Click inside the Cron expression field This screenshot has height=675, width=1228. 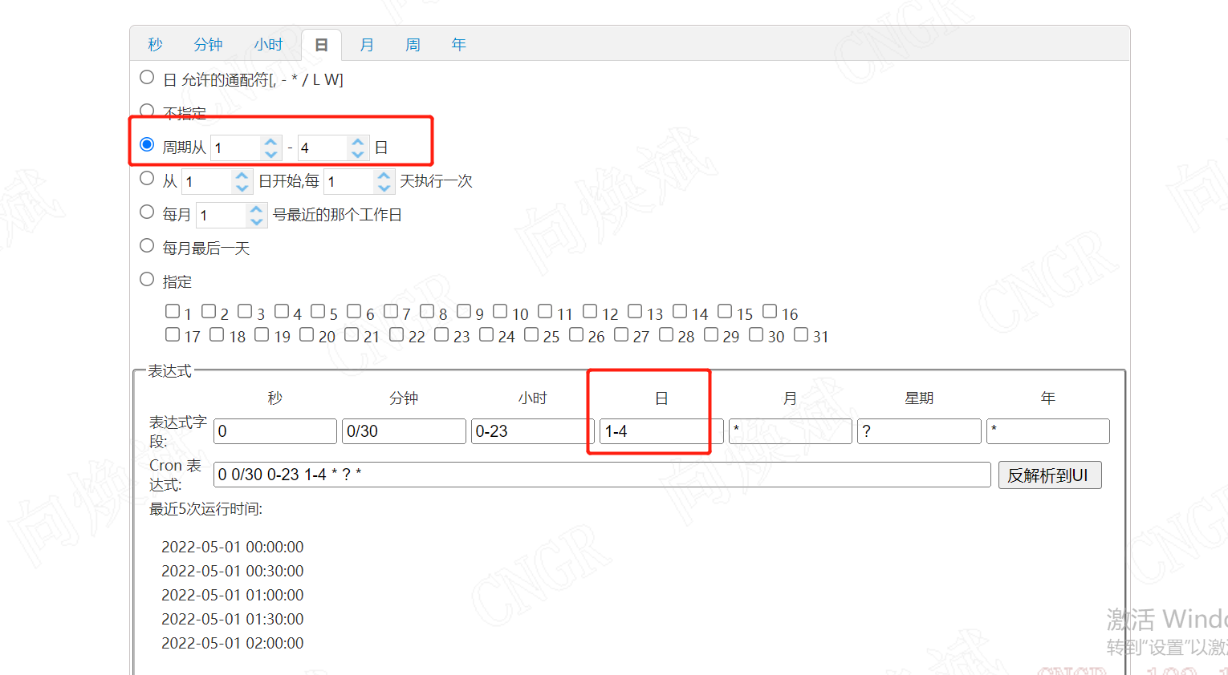point(602,475)
